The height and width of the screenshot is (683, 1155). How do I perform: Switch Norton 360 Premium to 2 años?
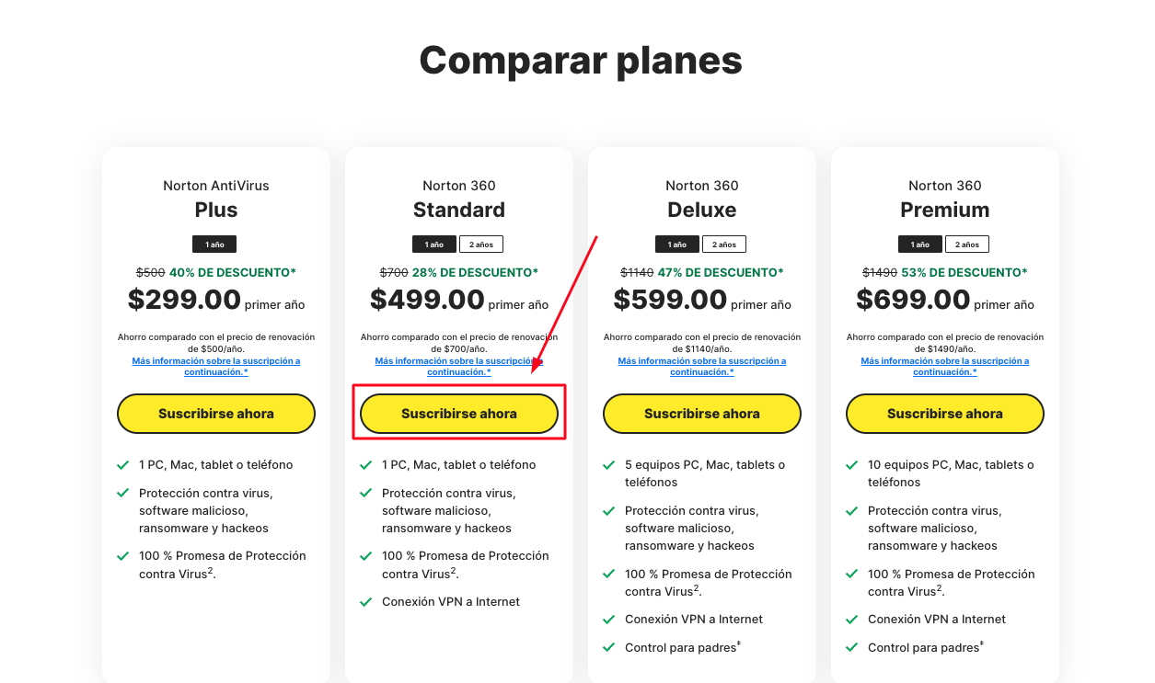pos(967,245)
